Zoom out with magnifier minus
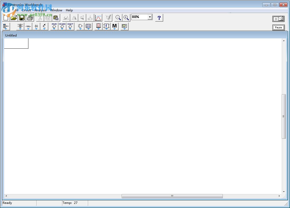290x208 pixels. tap(118, 18)
